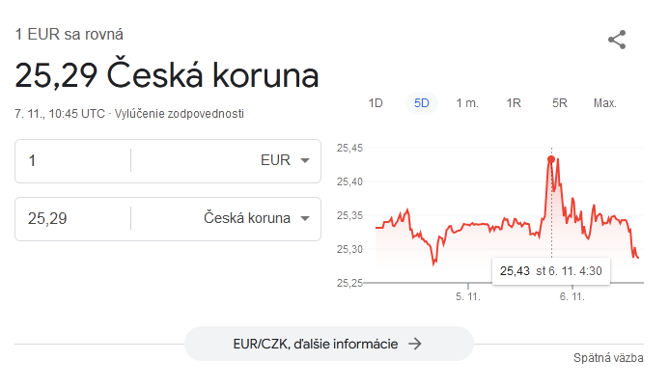Click the Spätná väzba link
The image size is (669, 389).
(608, 358)
